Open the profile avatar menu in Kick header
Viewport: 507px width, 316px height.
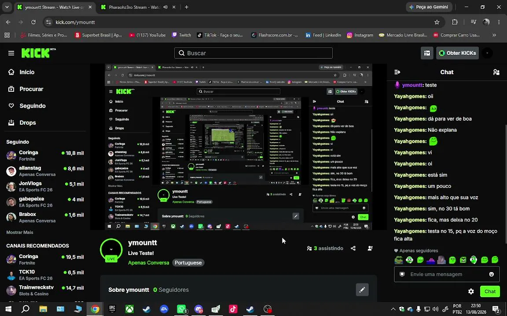[487, 53]
